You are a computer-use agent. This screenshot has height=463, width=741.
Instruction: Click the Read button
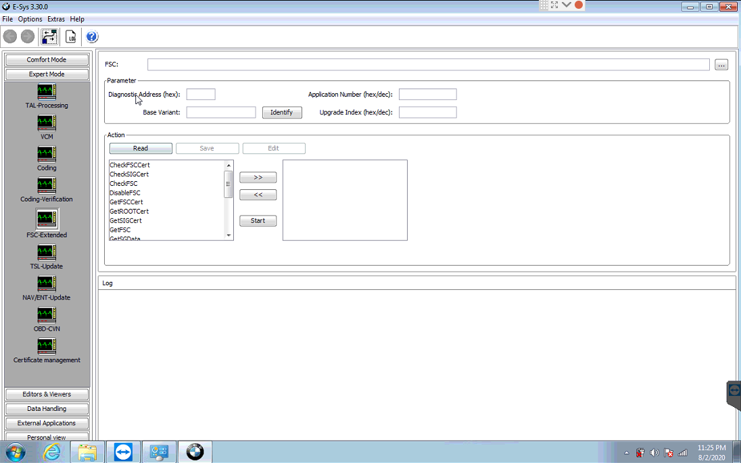pyautogui.click(x=141, y=148)
